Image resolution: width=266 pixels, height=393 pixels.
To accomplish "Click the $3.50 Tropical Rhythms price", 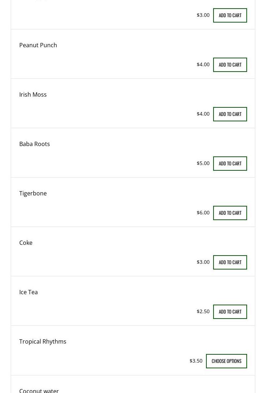I will (196, 361).
